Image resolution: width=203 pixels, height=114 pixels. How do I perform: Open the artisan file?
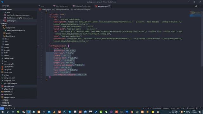[x=6, y=75]
